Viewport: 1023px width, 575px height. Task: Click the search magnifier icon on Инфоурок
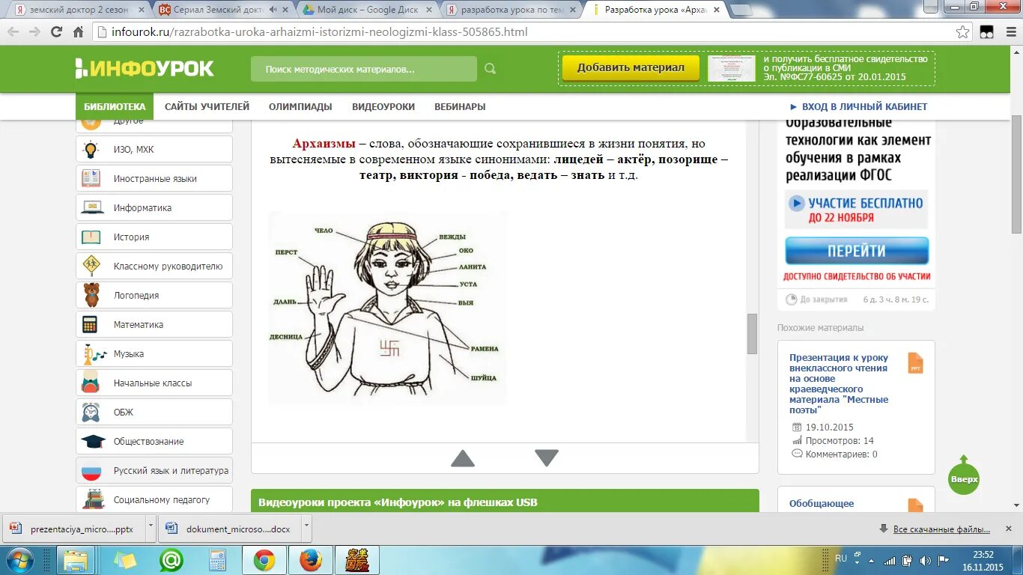coord(490,69)
